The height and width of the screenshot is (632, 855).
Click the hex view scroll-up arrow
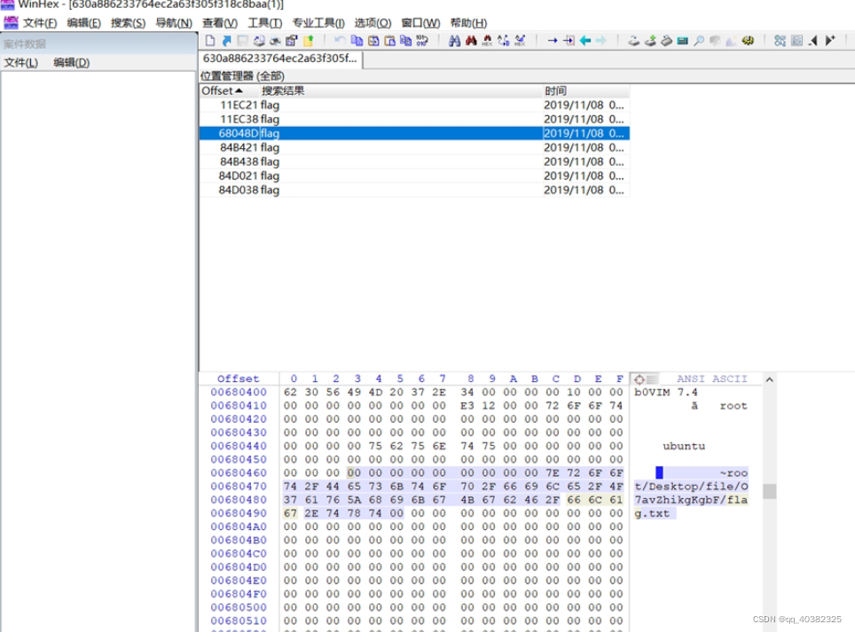[769, 379]
